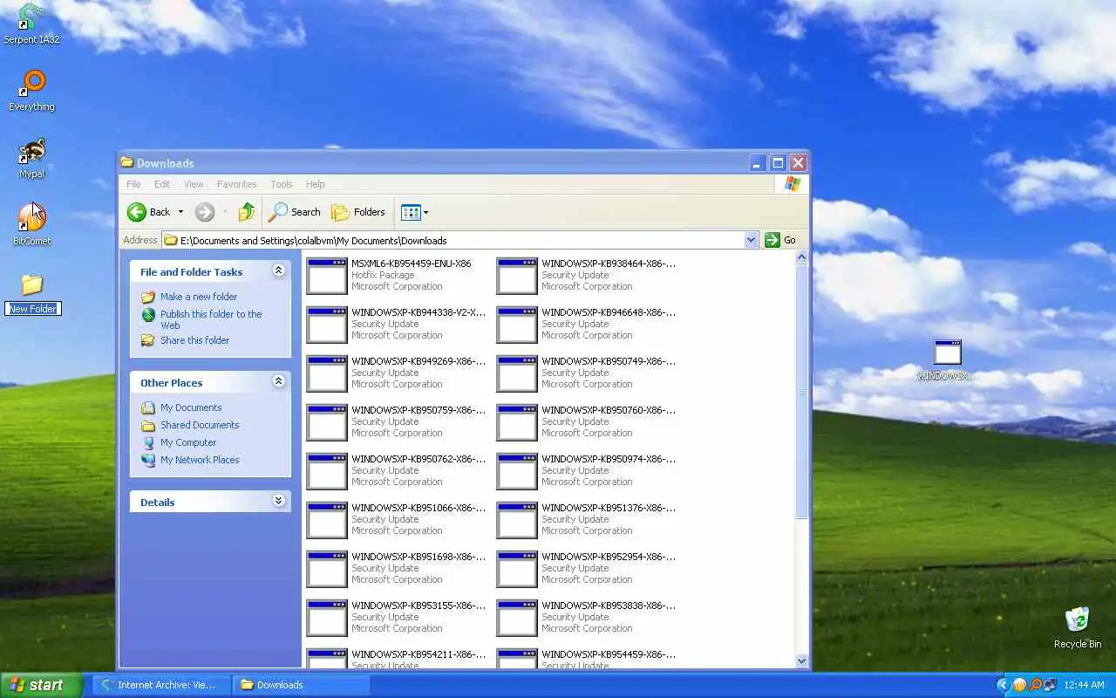Select the WINDOWSXP-KB950760 file icon
1116x698 pixels.
517,422
